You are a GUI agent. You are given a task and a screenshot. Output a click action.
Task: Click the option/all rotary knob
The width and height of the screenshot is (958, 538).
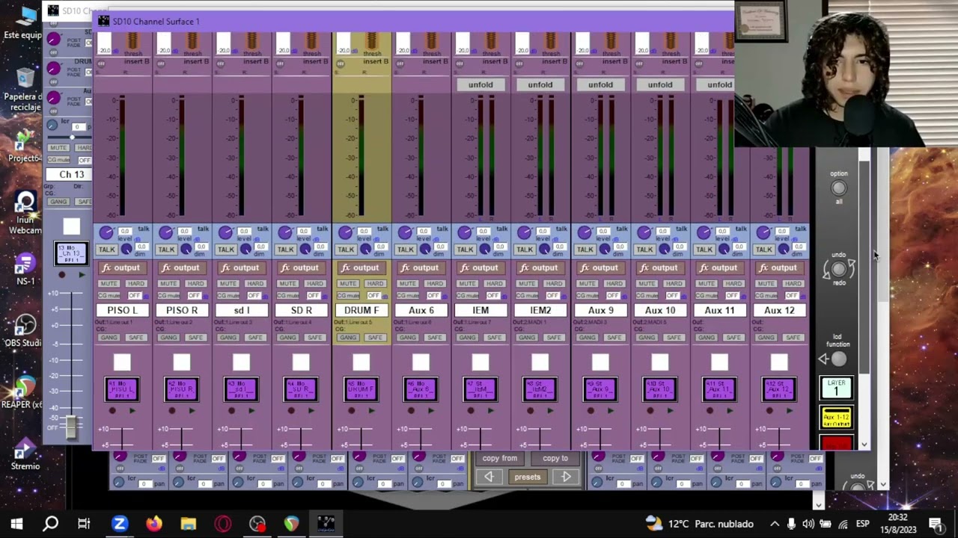[x=838, y=188]
